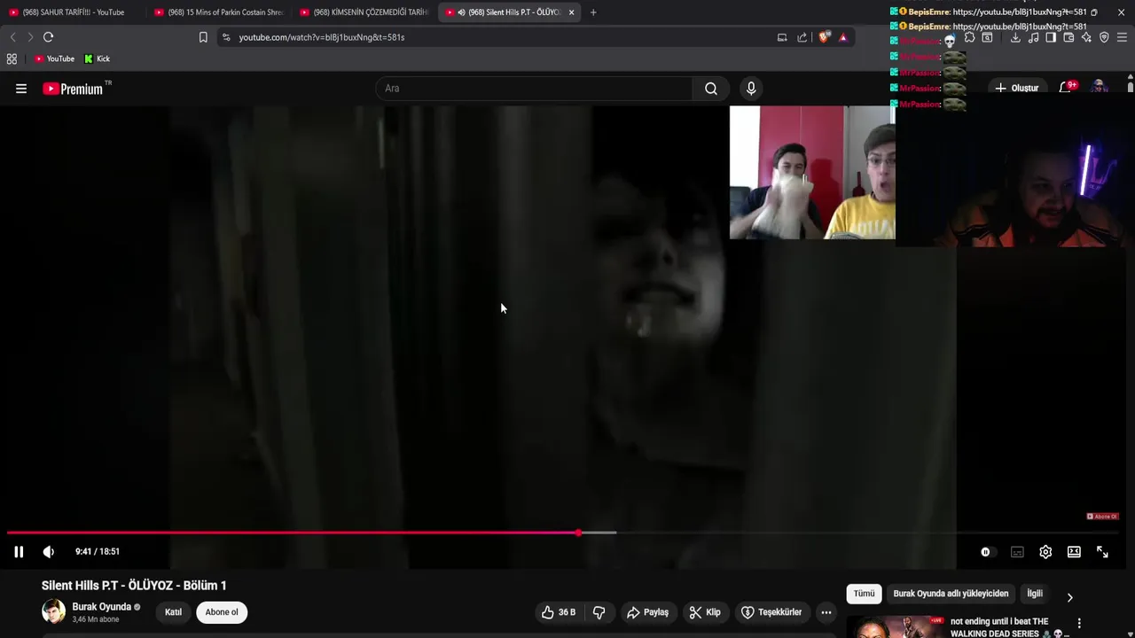The height and width of the screenshot is (638, 1135).
Task: Go back in browser history
Action: 12,37
